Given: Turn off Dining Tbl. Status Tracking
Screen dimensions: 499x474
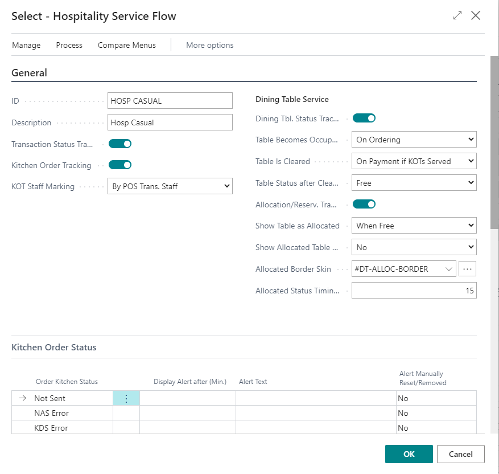Looking at the screenshot, I should (x=364, y=118).
